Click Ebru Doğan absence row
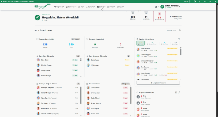The image size is (218, 117). pos(108,108)
